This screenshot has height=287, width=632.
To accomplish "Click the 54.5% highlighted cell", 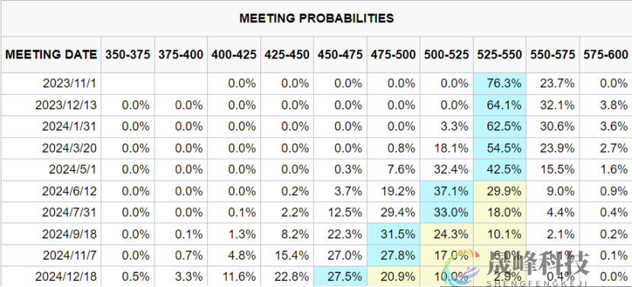I will (x=500, y=148).
